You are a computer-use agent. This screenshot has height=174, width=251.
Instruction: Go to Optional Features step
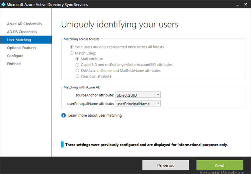[x=22, y=48]
